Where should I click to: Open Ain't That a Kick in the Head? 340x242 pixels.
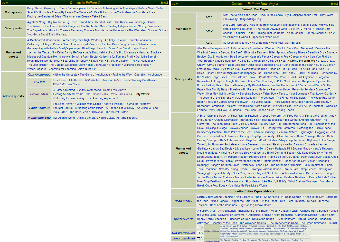coord(240,15)
